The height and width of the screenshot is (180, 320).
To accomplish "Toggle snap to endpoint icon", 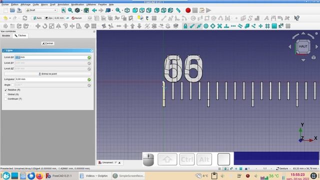I will tap(192, 26).
